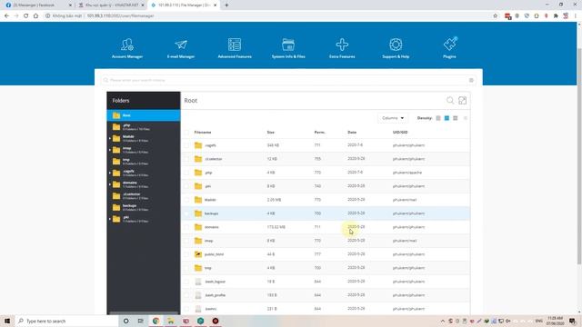Click the domains folder icon in file list
582x327 pixels.
pyautogui.click(x=198, y=227)
